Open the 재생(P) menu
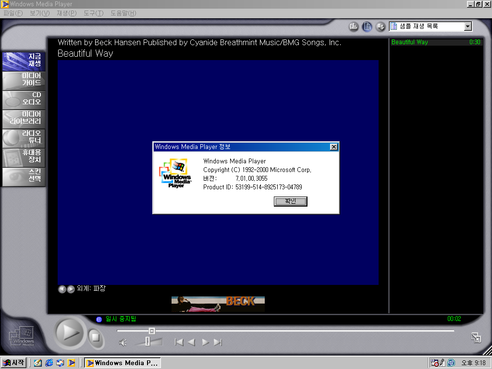Viewport: 492px width, 369px height. (66, 13)
